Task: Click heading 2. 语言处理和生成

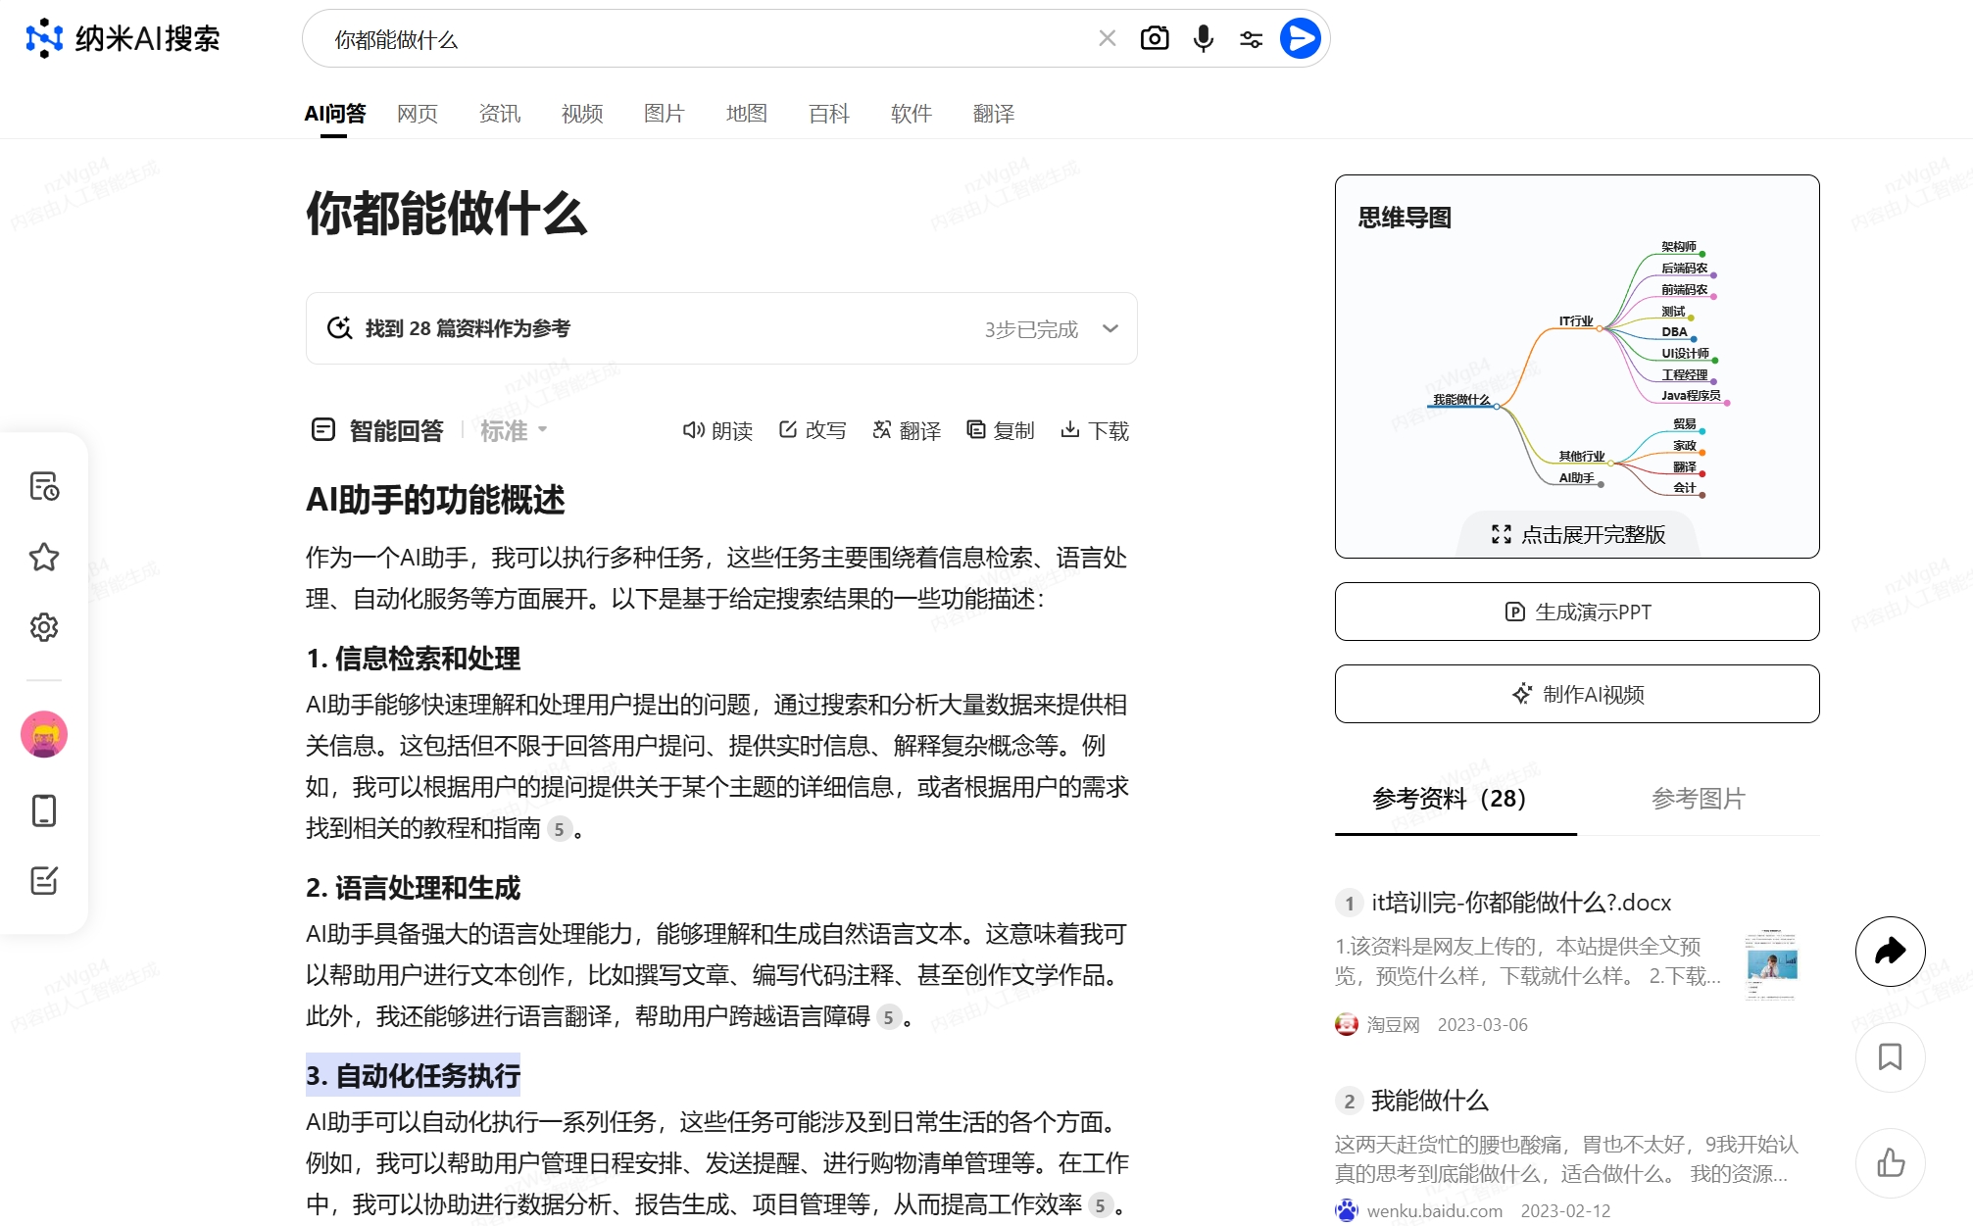Action: [413, 888]
